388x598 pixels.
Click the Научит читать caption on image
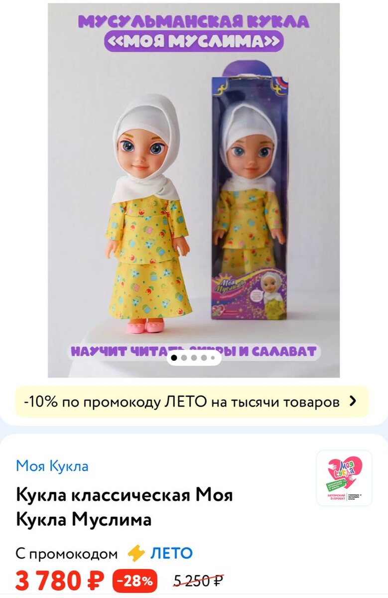[x=120, y=351]
